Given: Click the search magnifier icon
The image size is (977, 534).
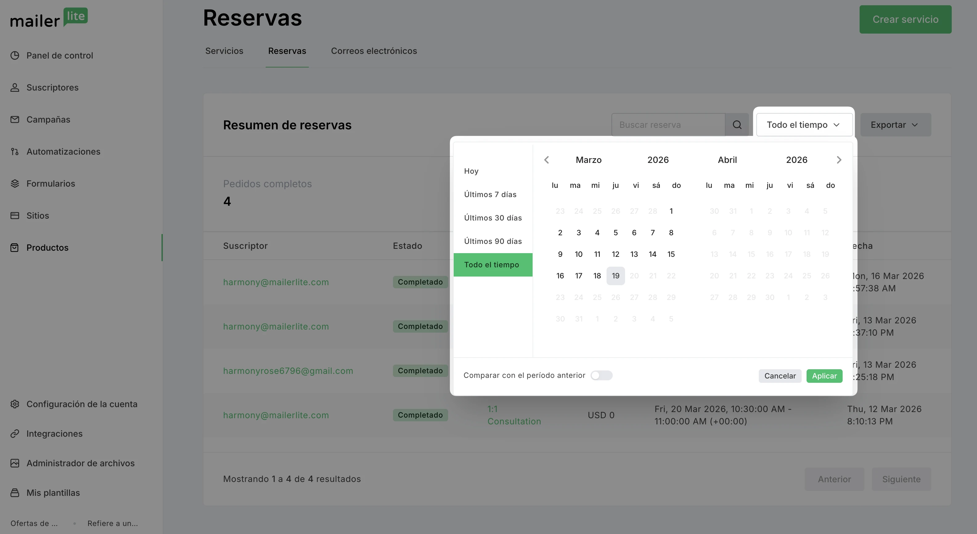Looking at the screenshot, I should coord(737,125).
